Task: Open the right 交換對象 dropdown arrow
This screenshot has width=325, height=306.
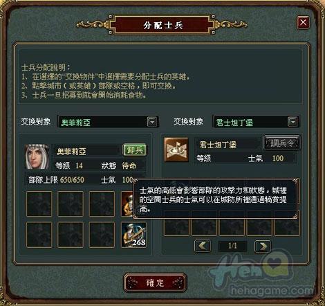Action: tap(293, 122)
